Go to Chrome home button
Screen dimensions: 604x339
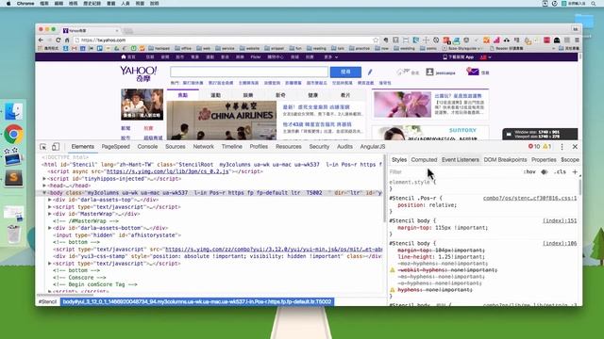67,40
